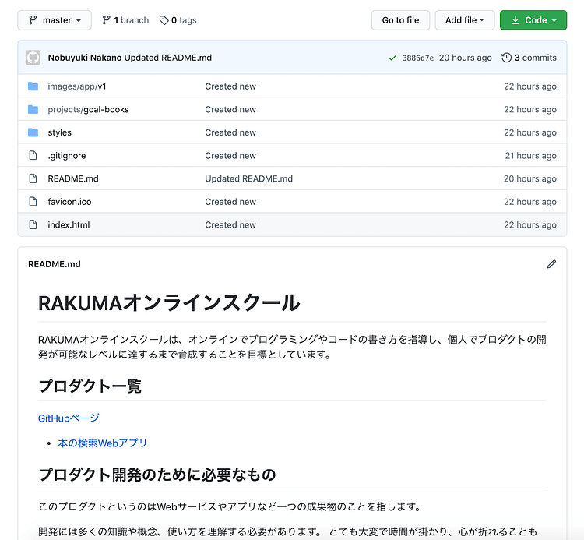Click 20 hours ago in the commit header

465,58
